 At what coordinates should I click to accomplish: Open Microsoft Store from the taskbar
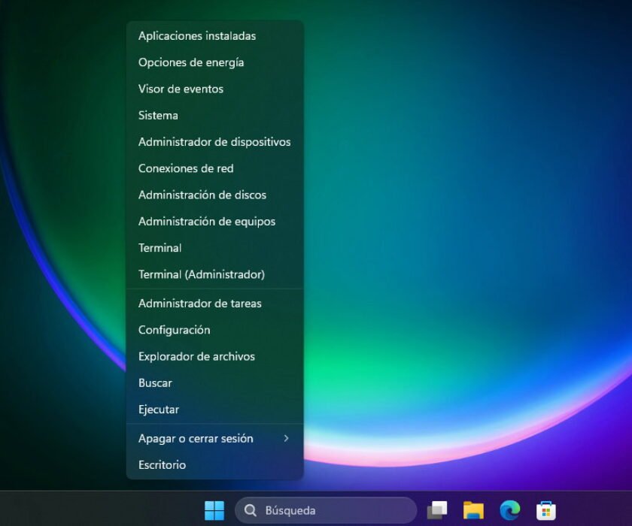point(546,510)
